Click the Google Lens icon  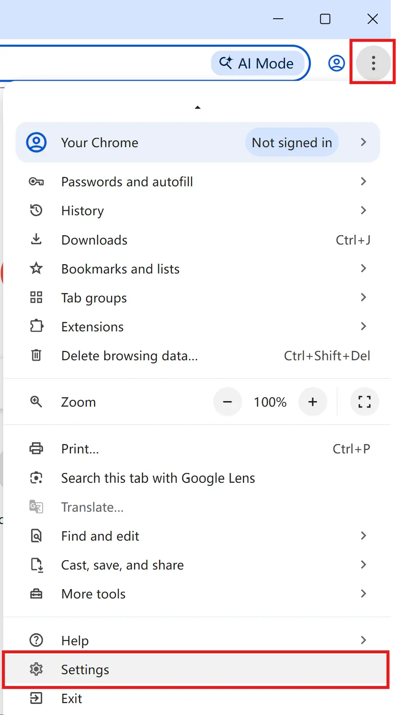[x=36, y=478]
